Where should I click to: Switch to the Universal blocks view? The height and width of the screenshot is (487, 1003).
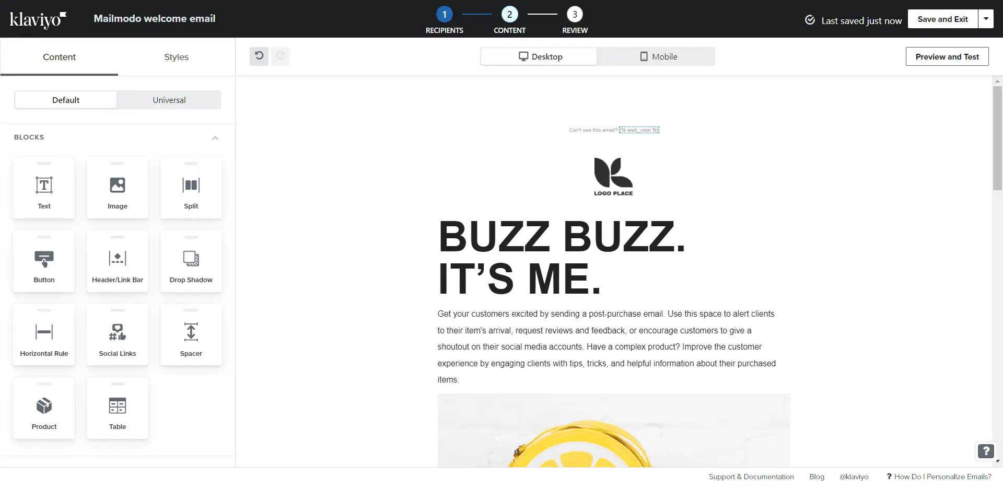pos(169,100)
